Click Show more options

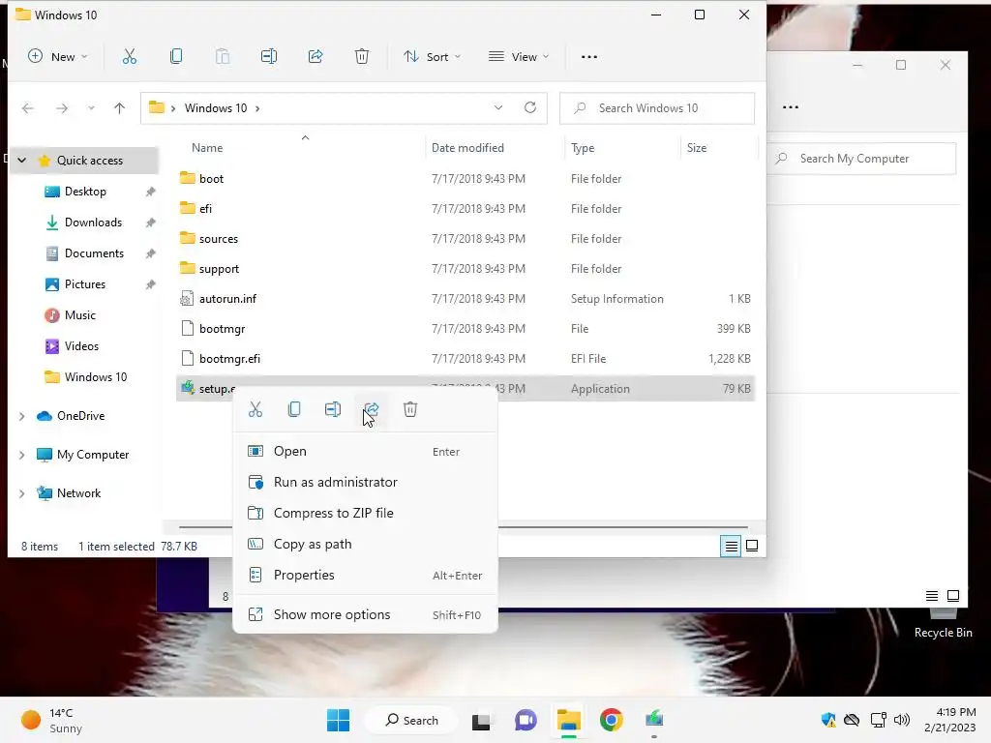(365, 614)
